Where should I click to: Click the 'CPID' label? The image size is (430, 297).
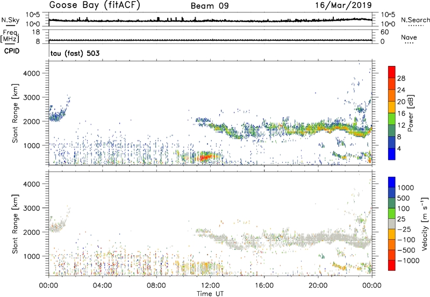[x=12, y=51]
